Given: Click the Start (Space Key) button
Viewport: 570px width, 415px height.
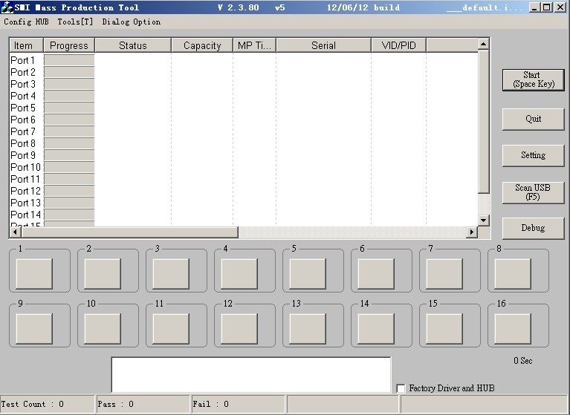Looking at the screenshot, I should [534, 79].
